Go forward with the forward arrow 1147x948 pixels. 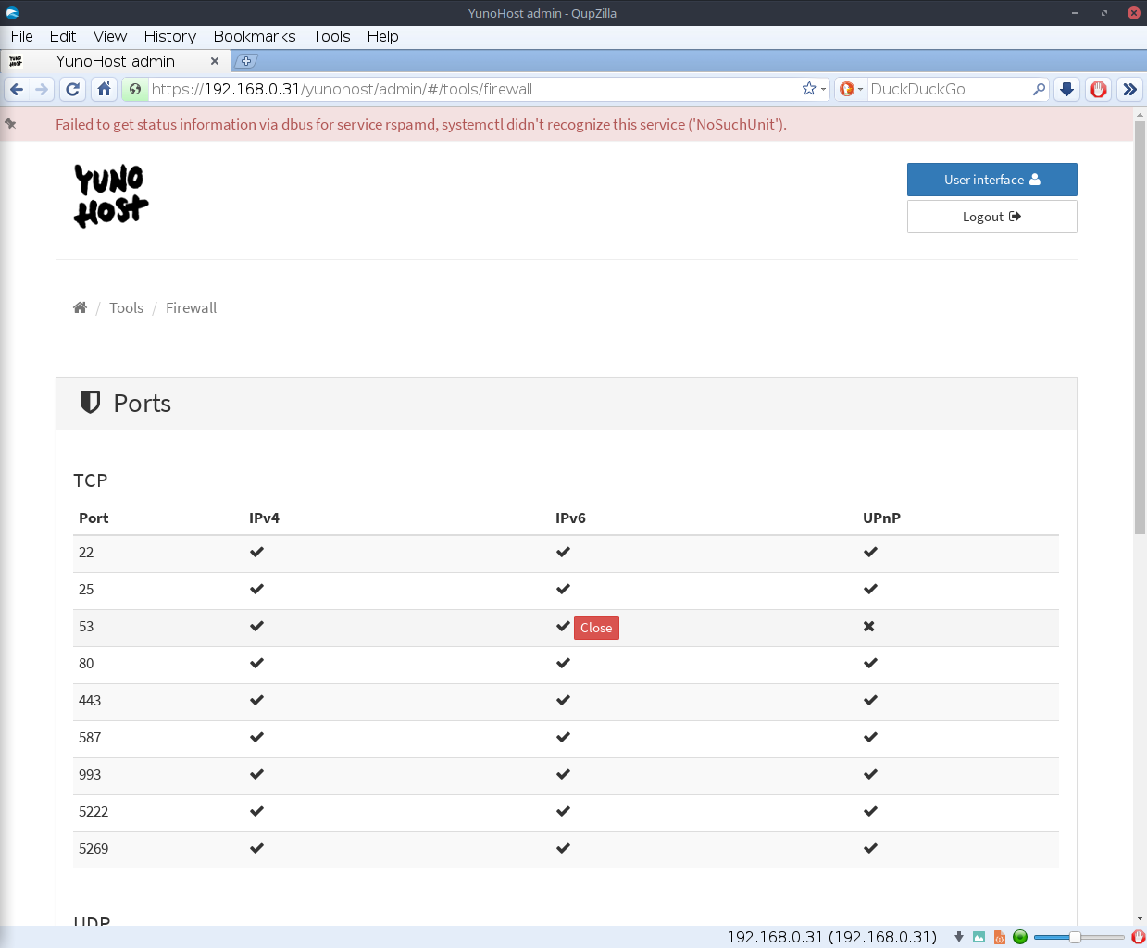(x=42, y=89)
